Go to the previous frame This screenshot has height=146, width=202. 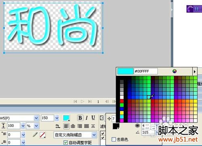pos(107,101)
